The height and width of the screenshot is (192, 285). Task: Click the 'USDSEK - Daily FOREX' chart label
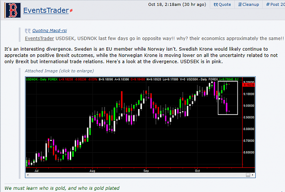tap(202, 79)
